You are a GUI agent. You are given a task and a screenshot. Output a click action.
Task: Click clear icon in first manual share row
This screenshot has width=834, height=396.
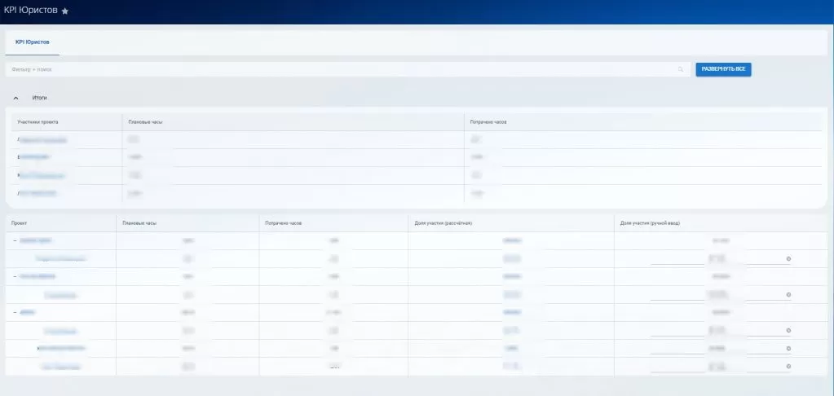pyautogui.click(x=788, y=259)
